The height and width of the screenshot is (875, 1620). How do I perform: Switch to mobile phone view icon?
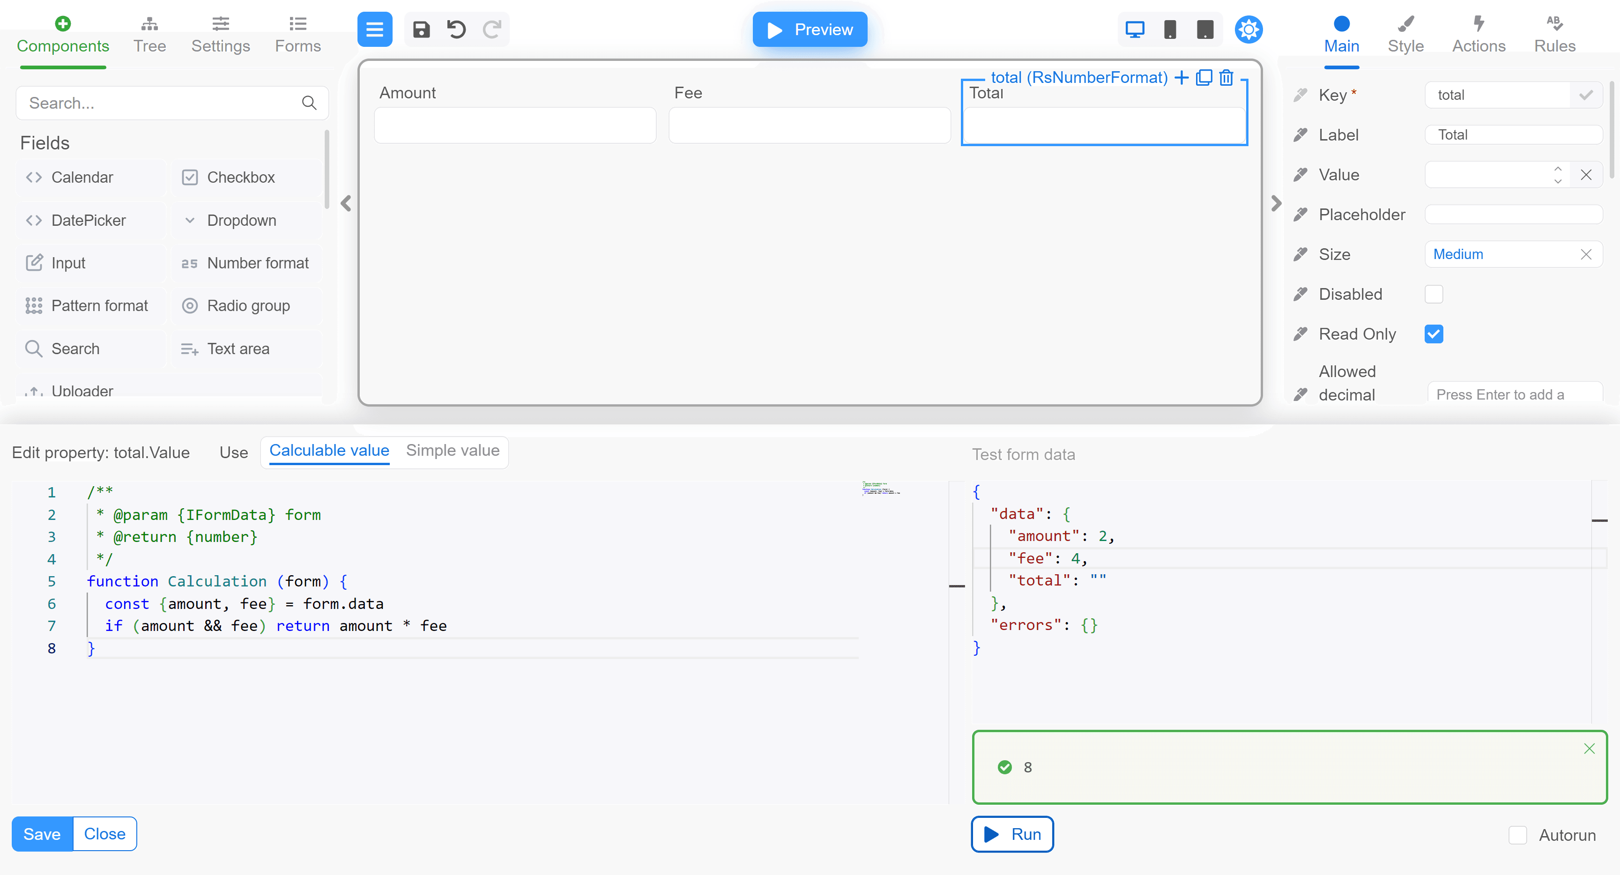coord(1170,30)
